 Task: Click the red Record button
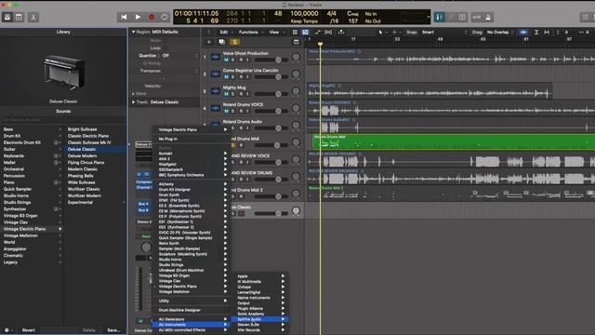tap(152, 17)
